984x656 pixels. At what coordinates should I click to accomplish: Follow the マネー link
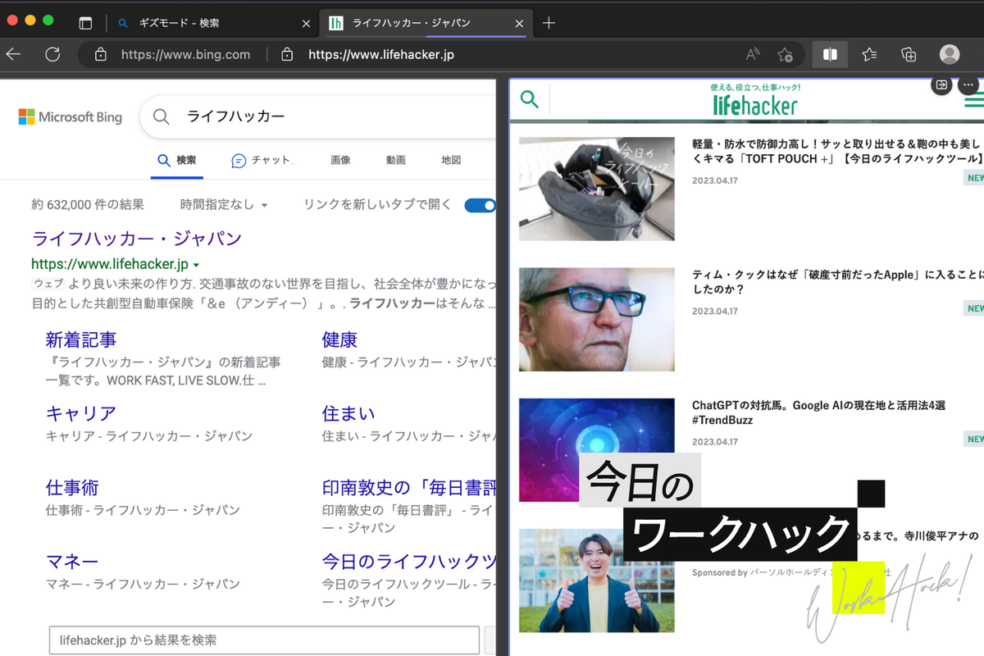[72, 561]
